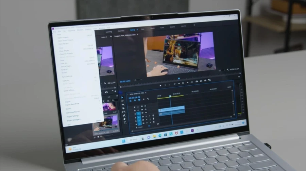Click the Lift button in Program monitor
The image size is (306, 171).
click(197, 81)
